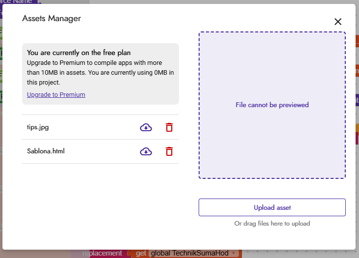Close the Assets Manager dialog
Image resolution: width=359 pixels, height=258 pixels.
pyautogui.click(x=338, y=22)
